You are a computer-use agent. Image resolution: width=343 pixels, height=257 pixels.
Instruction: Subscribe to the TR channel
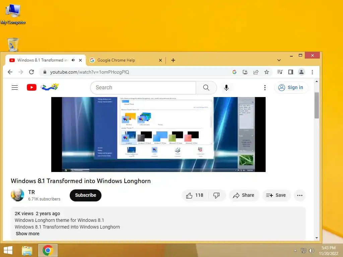pyautogui.click(x=85, y=195)
